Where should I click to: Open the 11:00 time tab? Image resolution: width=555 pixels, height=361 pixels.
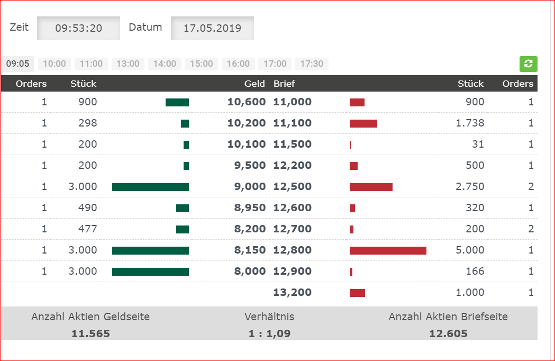click(91, 64)
